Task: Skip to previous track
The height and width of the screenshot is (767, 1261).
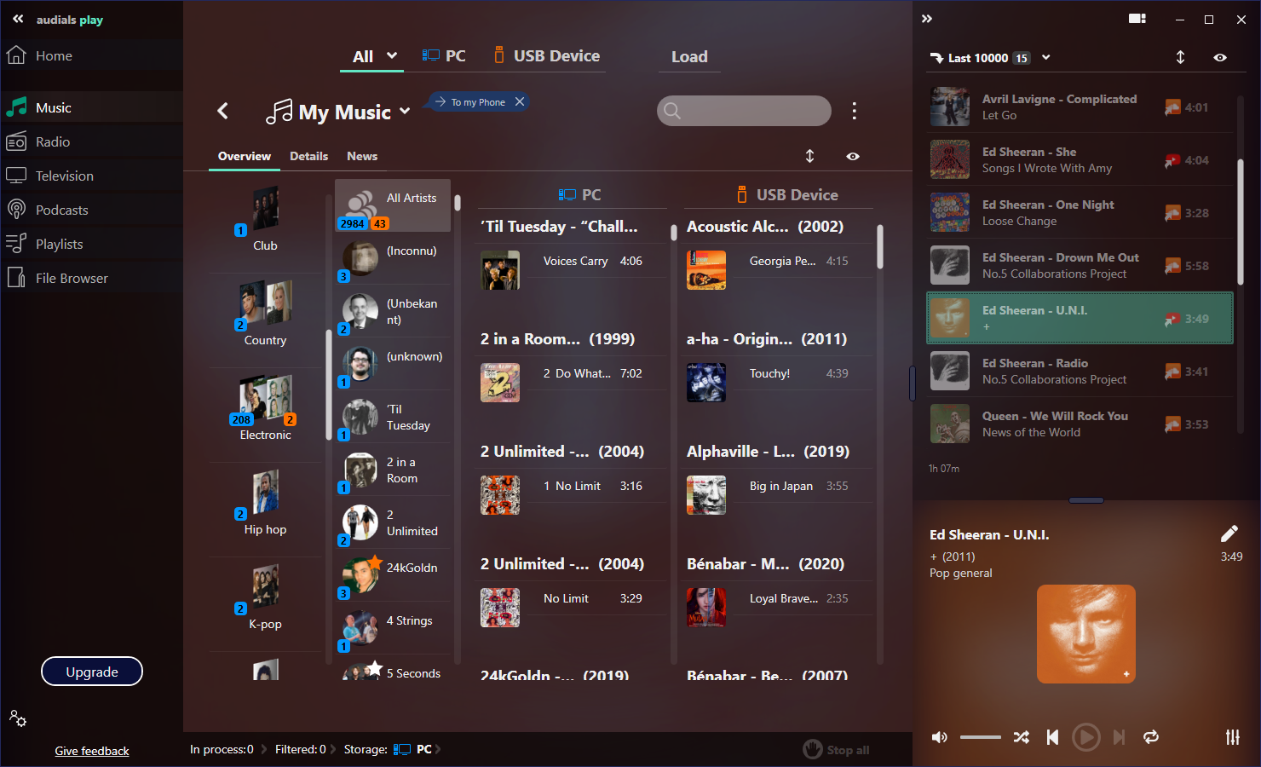Action: [1053, 737]
